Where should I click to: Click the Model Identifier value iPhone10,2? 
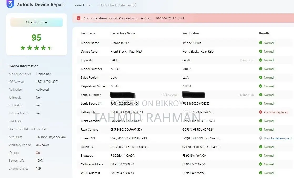coord(43,74)
